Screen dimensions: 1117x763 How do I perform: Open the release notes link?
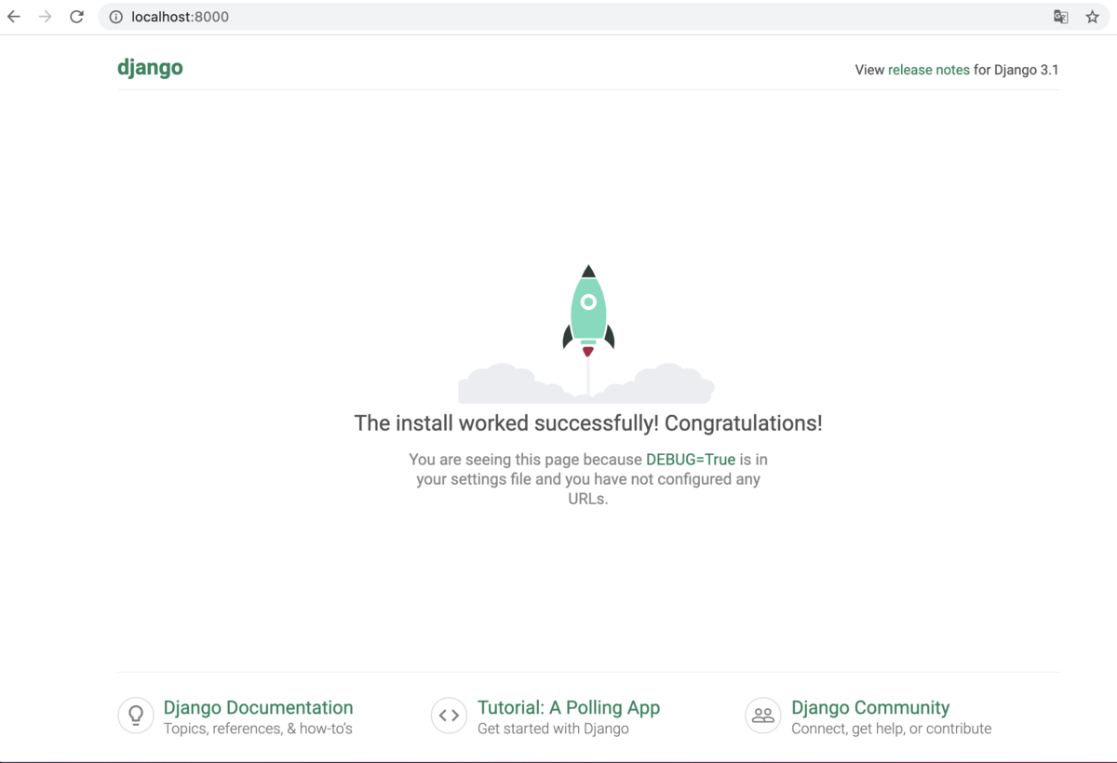pyautogui.click(x=929, y=70)
